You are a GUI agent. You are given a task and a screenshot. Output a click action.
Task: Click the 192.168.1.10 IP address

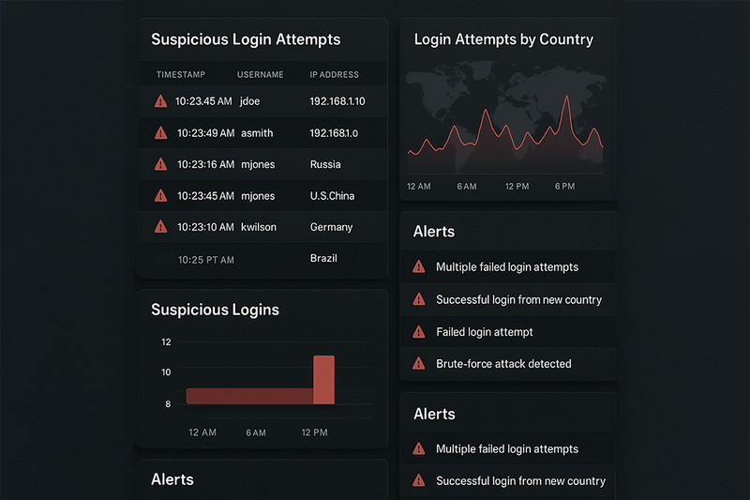coord(337,101)
